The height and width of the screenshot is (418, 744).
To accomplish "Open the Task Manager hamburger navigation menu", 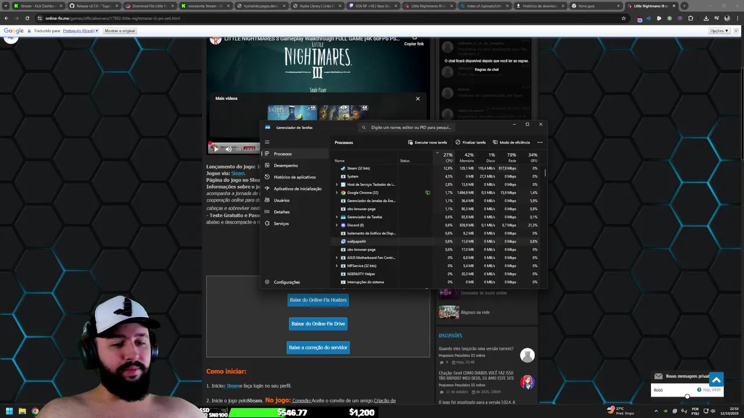I will [x=267, y=142].
